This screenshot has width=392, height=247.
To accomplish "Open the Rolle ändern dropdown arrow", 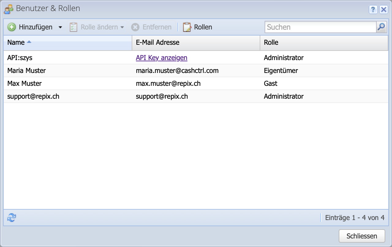I will pyautogui.click(x=122, y=27).
